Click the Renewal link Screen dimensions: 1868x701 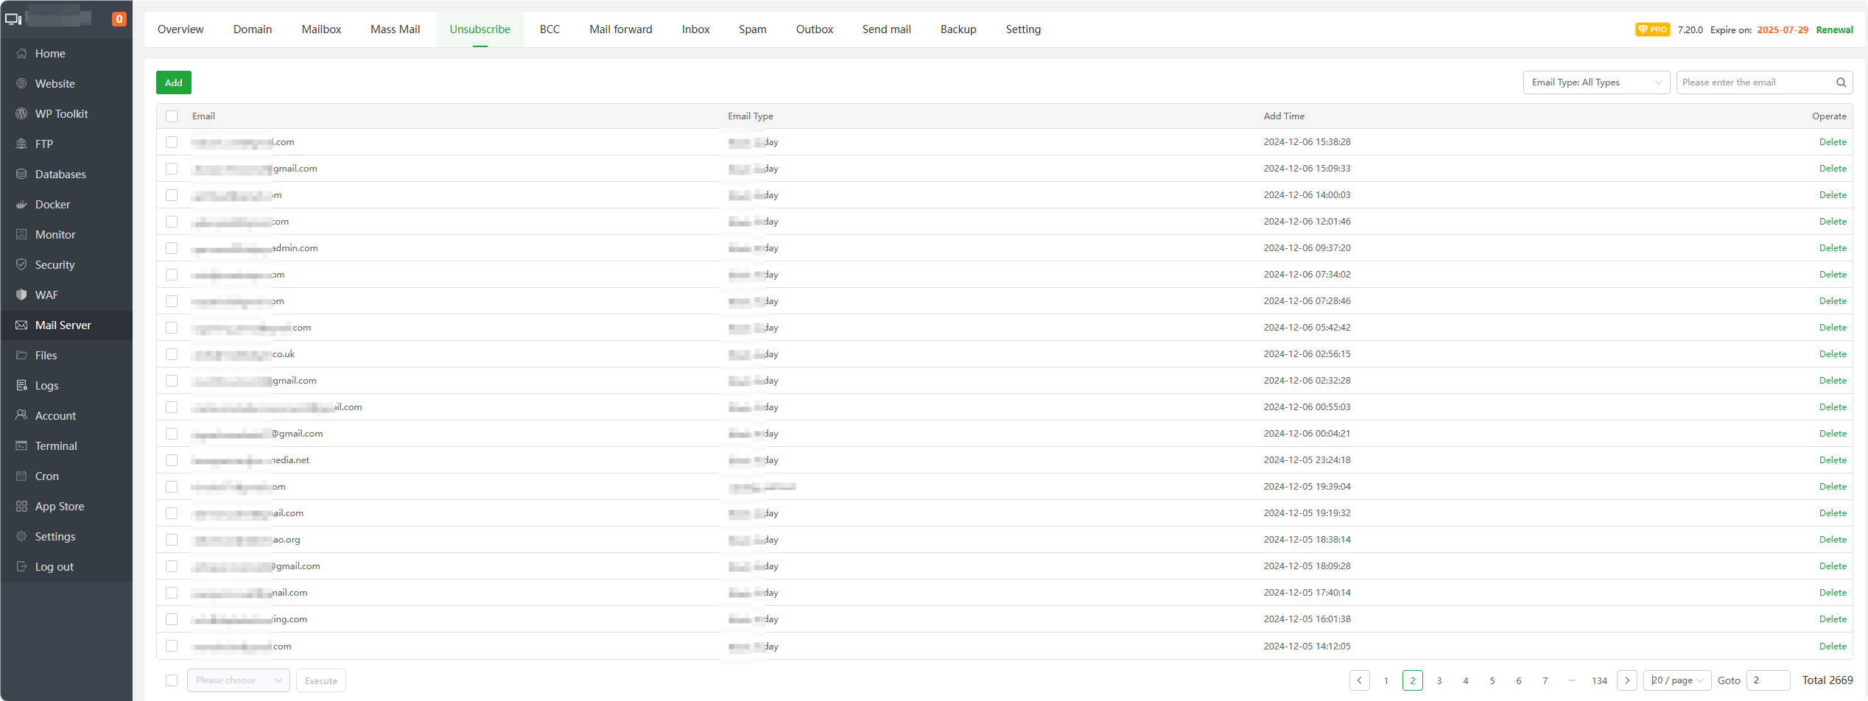[1834, 29]
